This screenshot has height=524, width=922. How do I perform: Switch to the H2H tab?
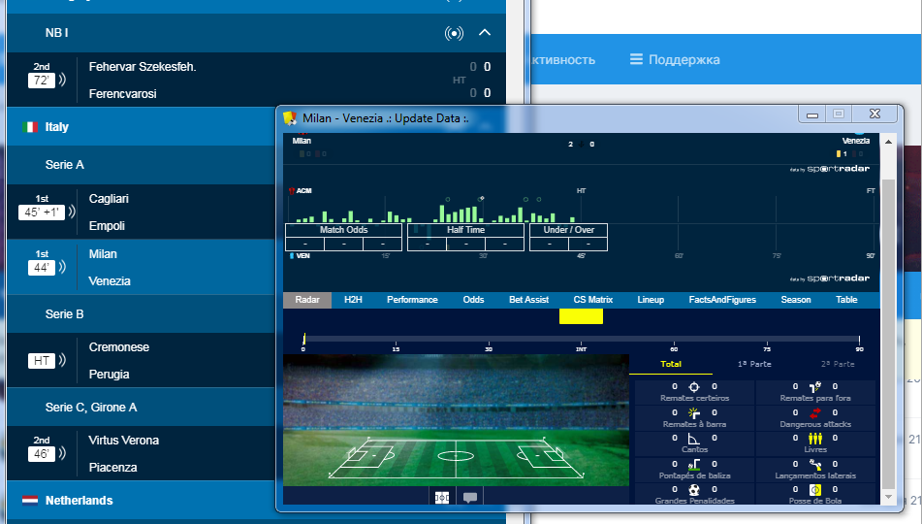353,300
